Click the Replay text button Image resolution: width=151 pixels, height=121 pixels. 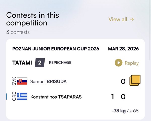(x=132, y=63)
